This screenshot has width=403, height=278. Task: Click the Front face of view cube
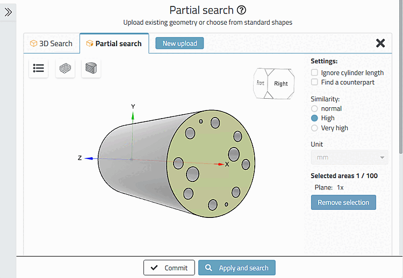click(261, 83)
